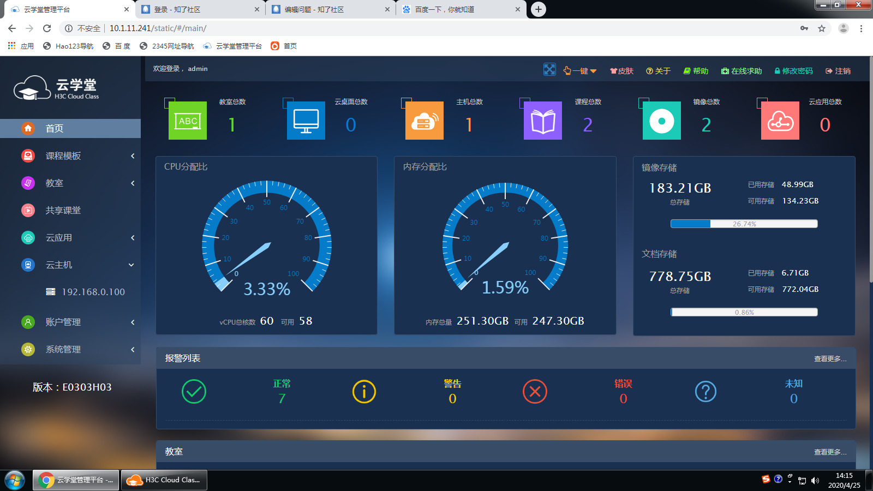Screen dimensions: 873x491
Task: Click the 镜像存储 usage bar at 26.74%
Action: pos(744,224)
